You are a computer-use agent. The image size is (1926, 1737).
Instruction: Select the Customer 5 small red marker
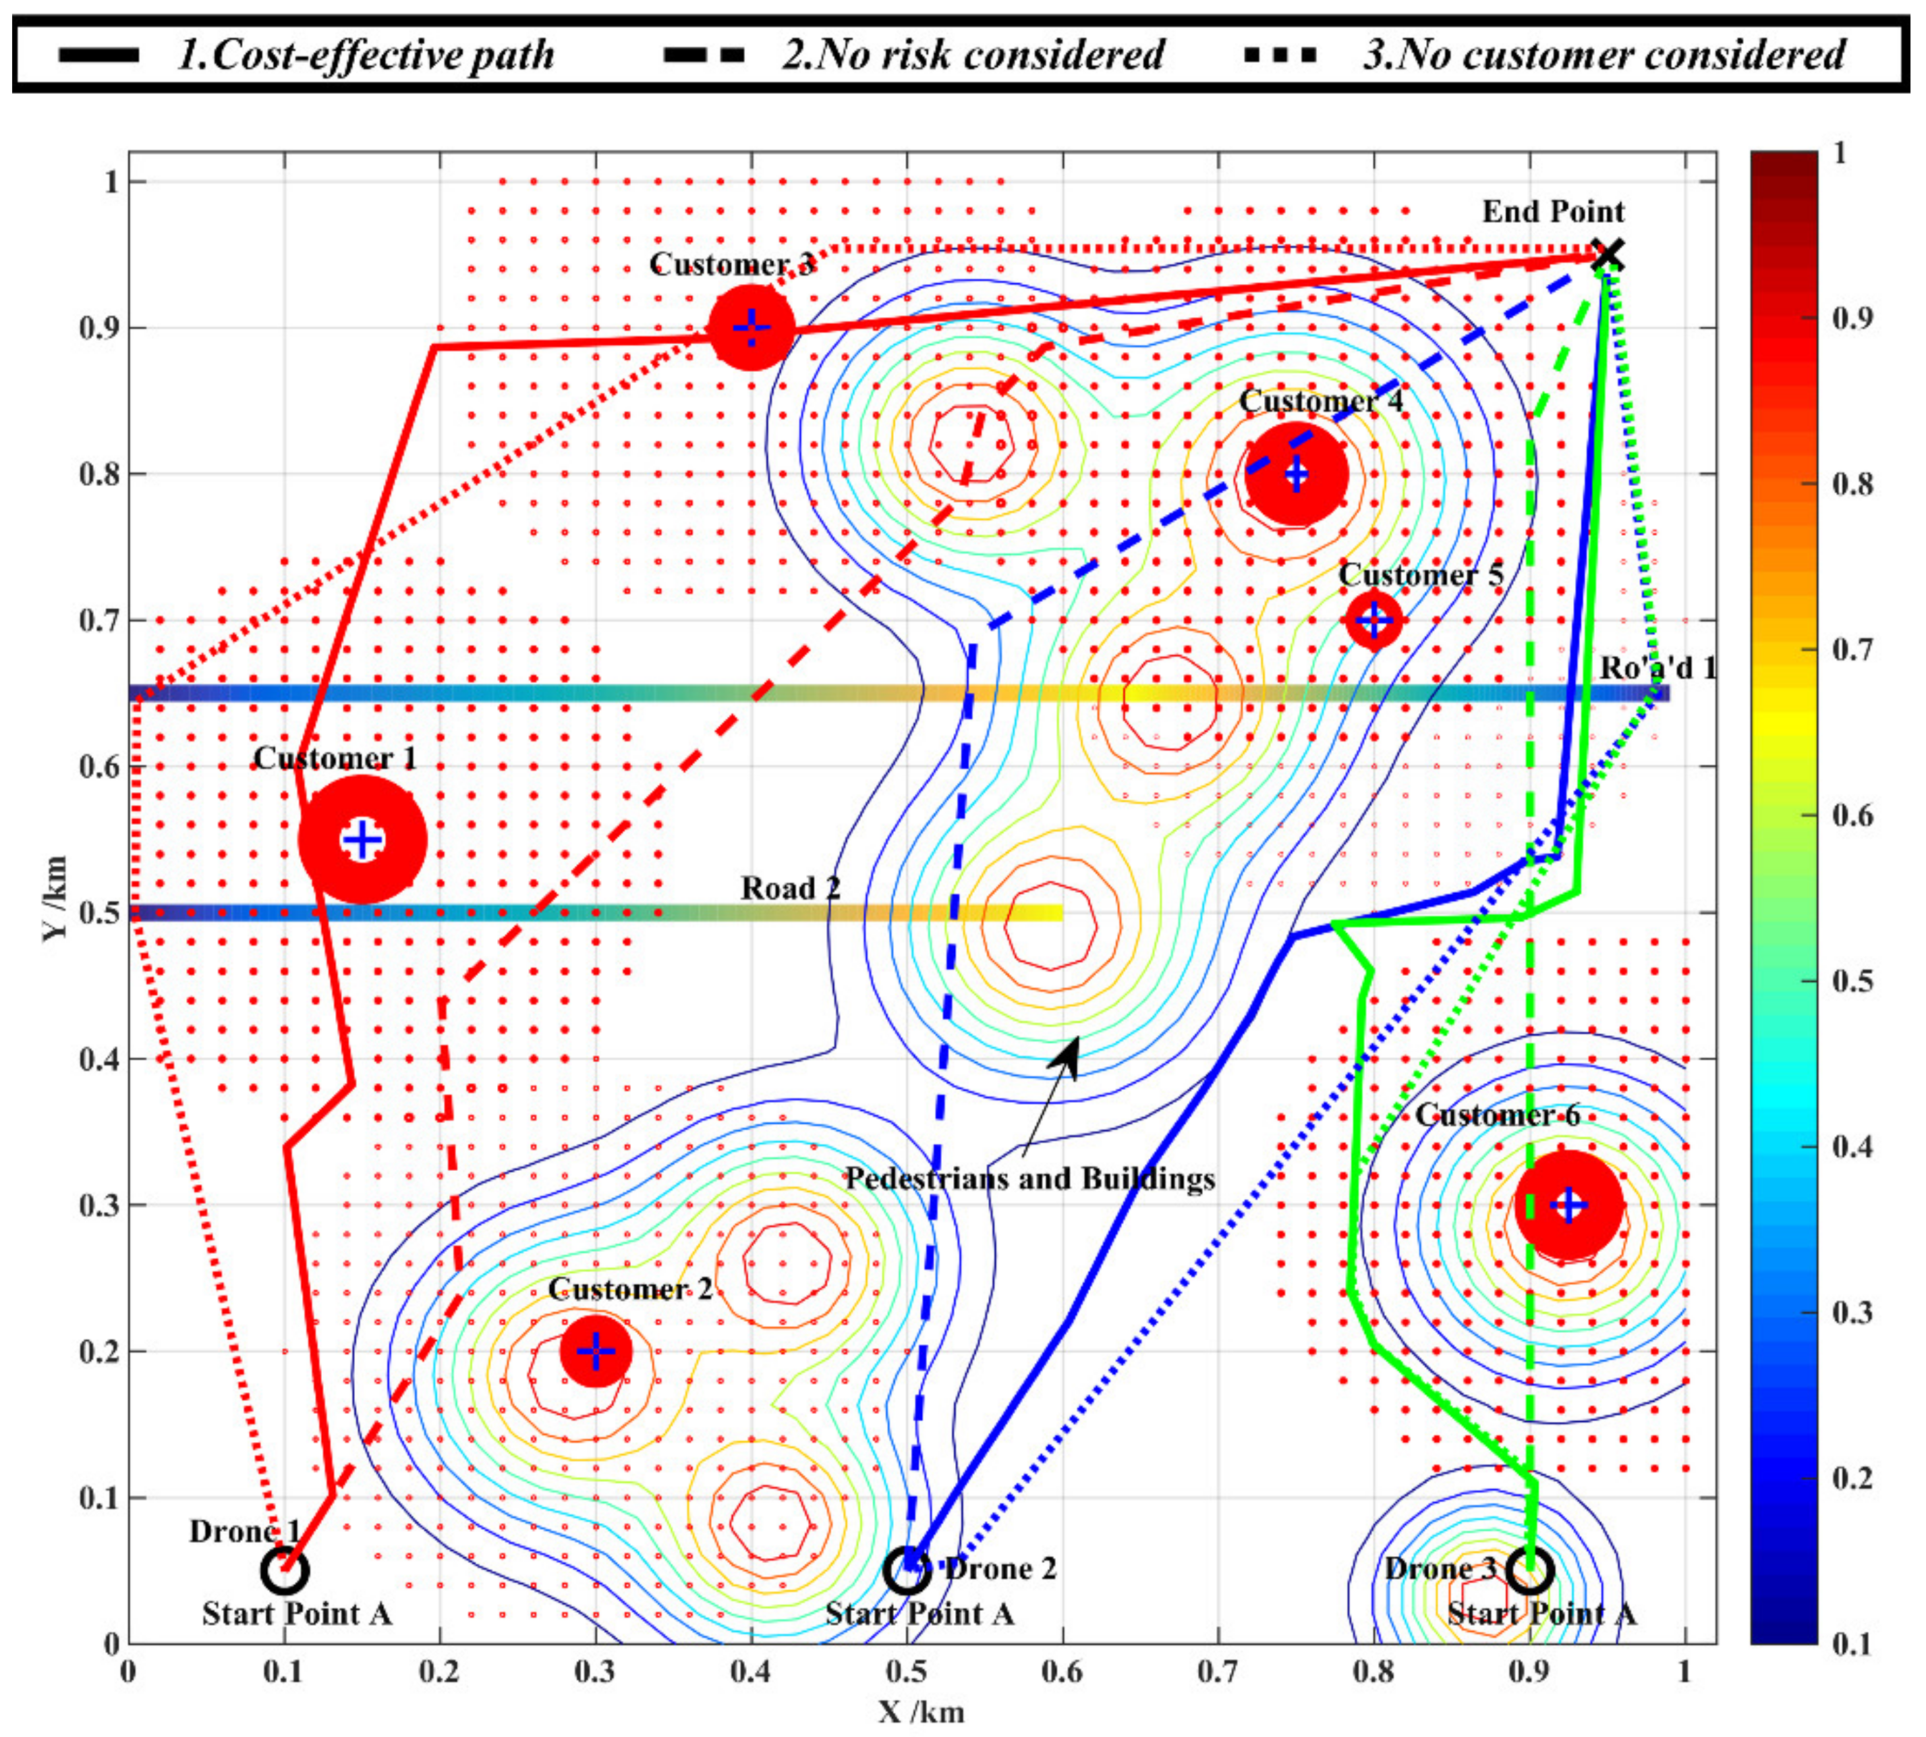1373,620
